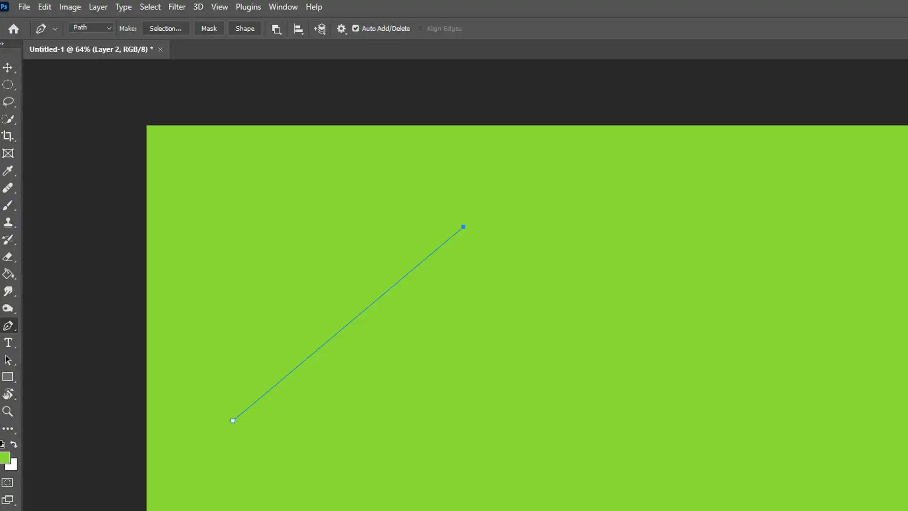Click the Mask button

(210, 28)
